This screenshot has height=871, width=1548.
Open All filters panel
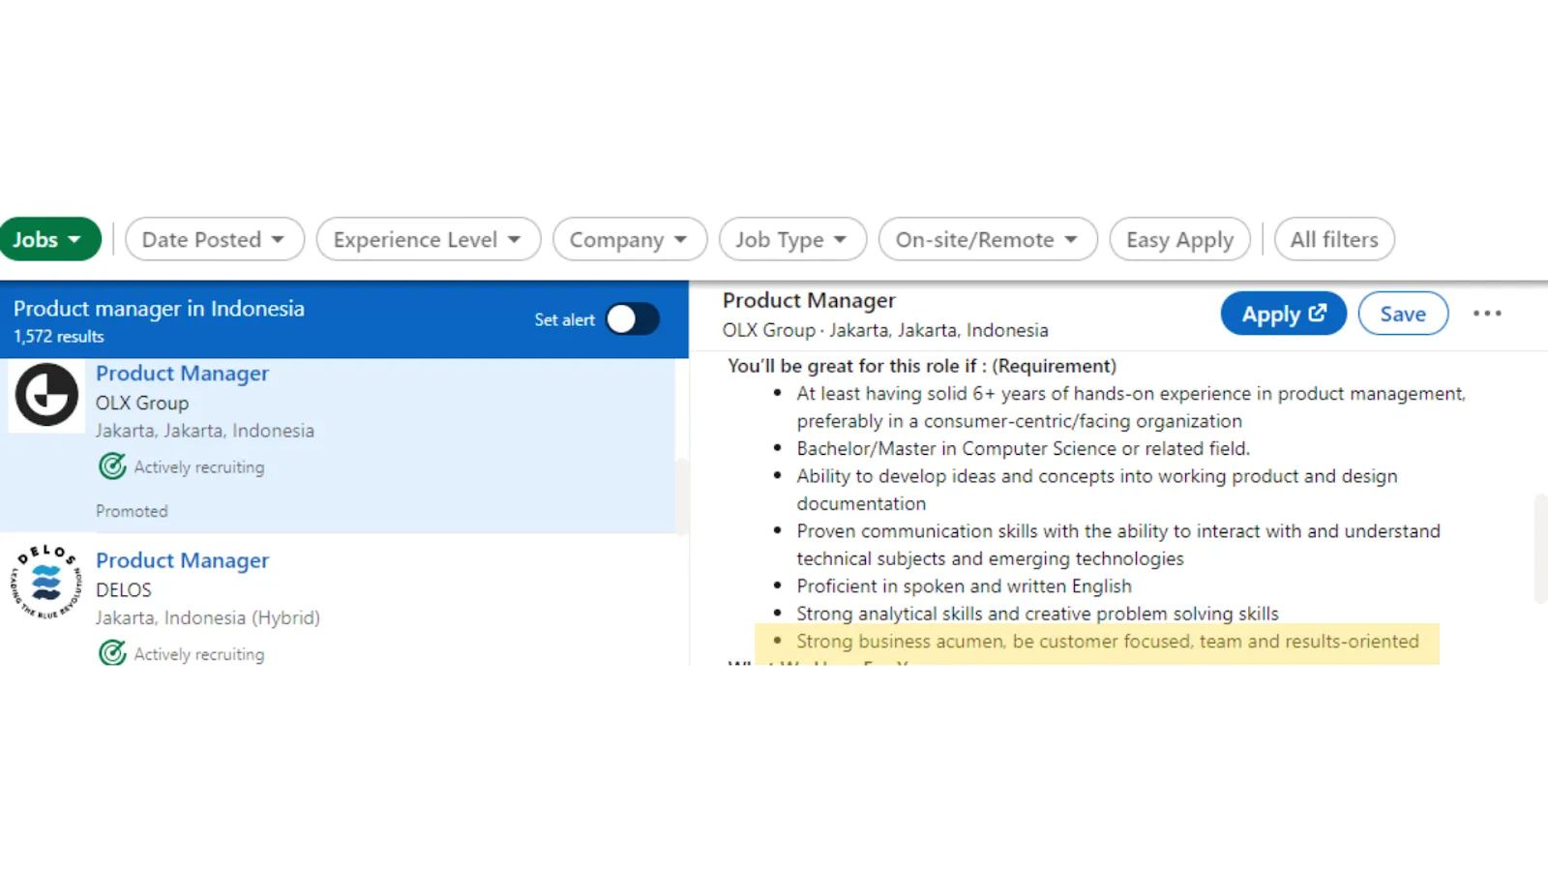[1333, 239]
